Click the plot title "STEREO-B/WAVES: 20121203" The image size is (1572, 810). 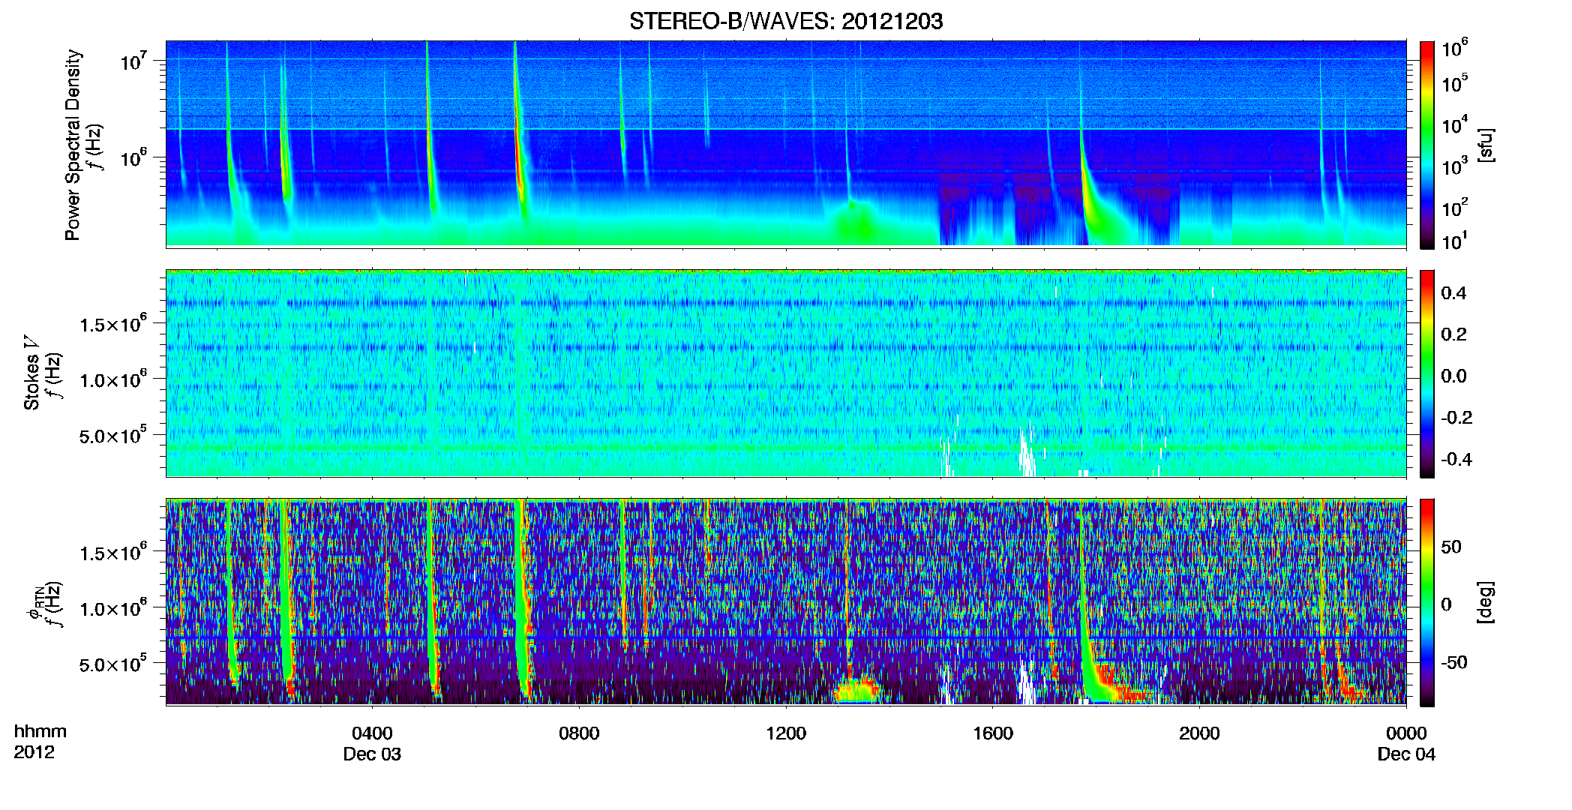point(785,22)
